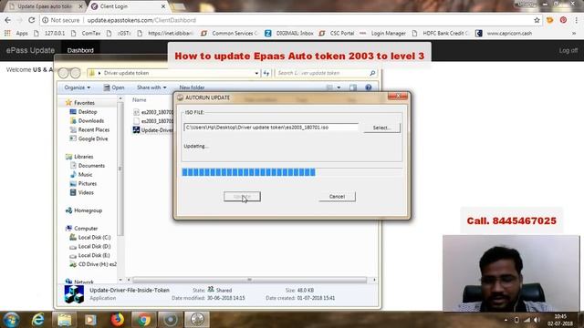
Task: Open the DIGIMAIL Inbox bookmark
Action: 289,33
